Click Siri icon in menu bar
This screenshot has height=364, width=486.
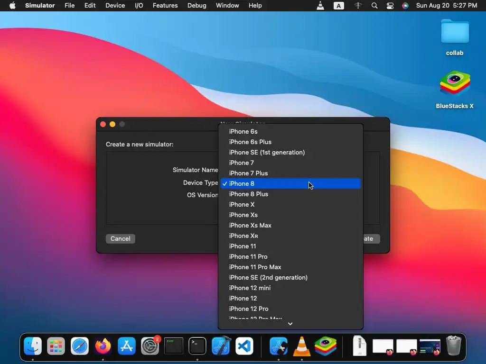click(405, 6)
